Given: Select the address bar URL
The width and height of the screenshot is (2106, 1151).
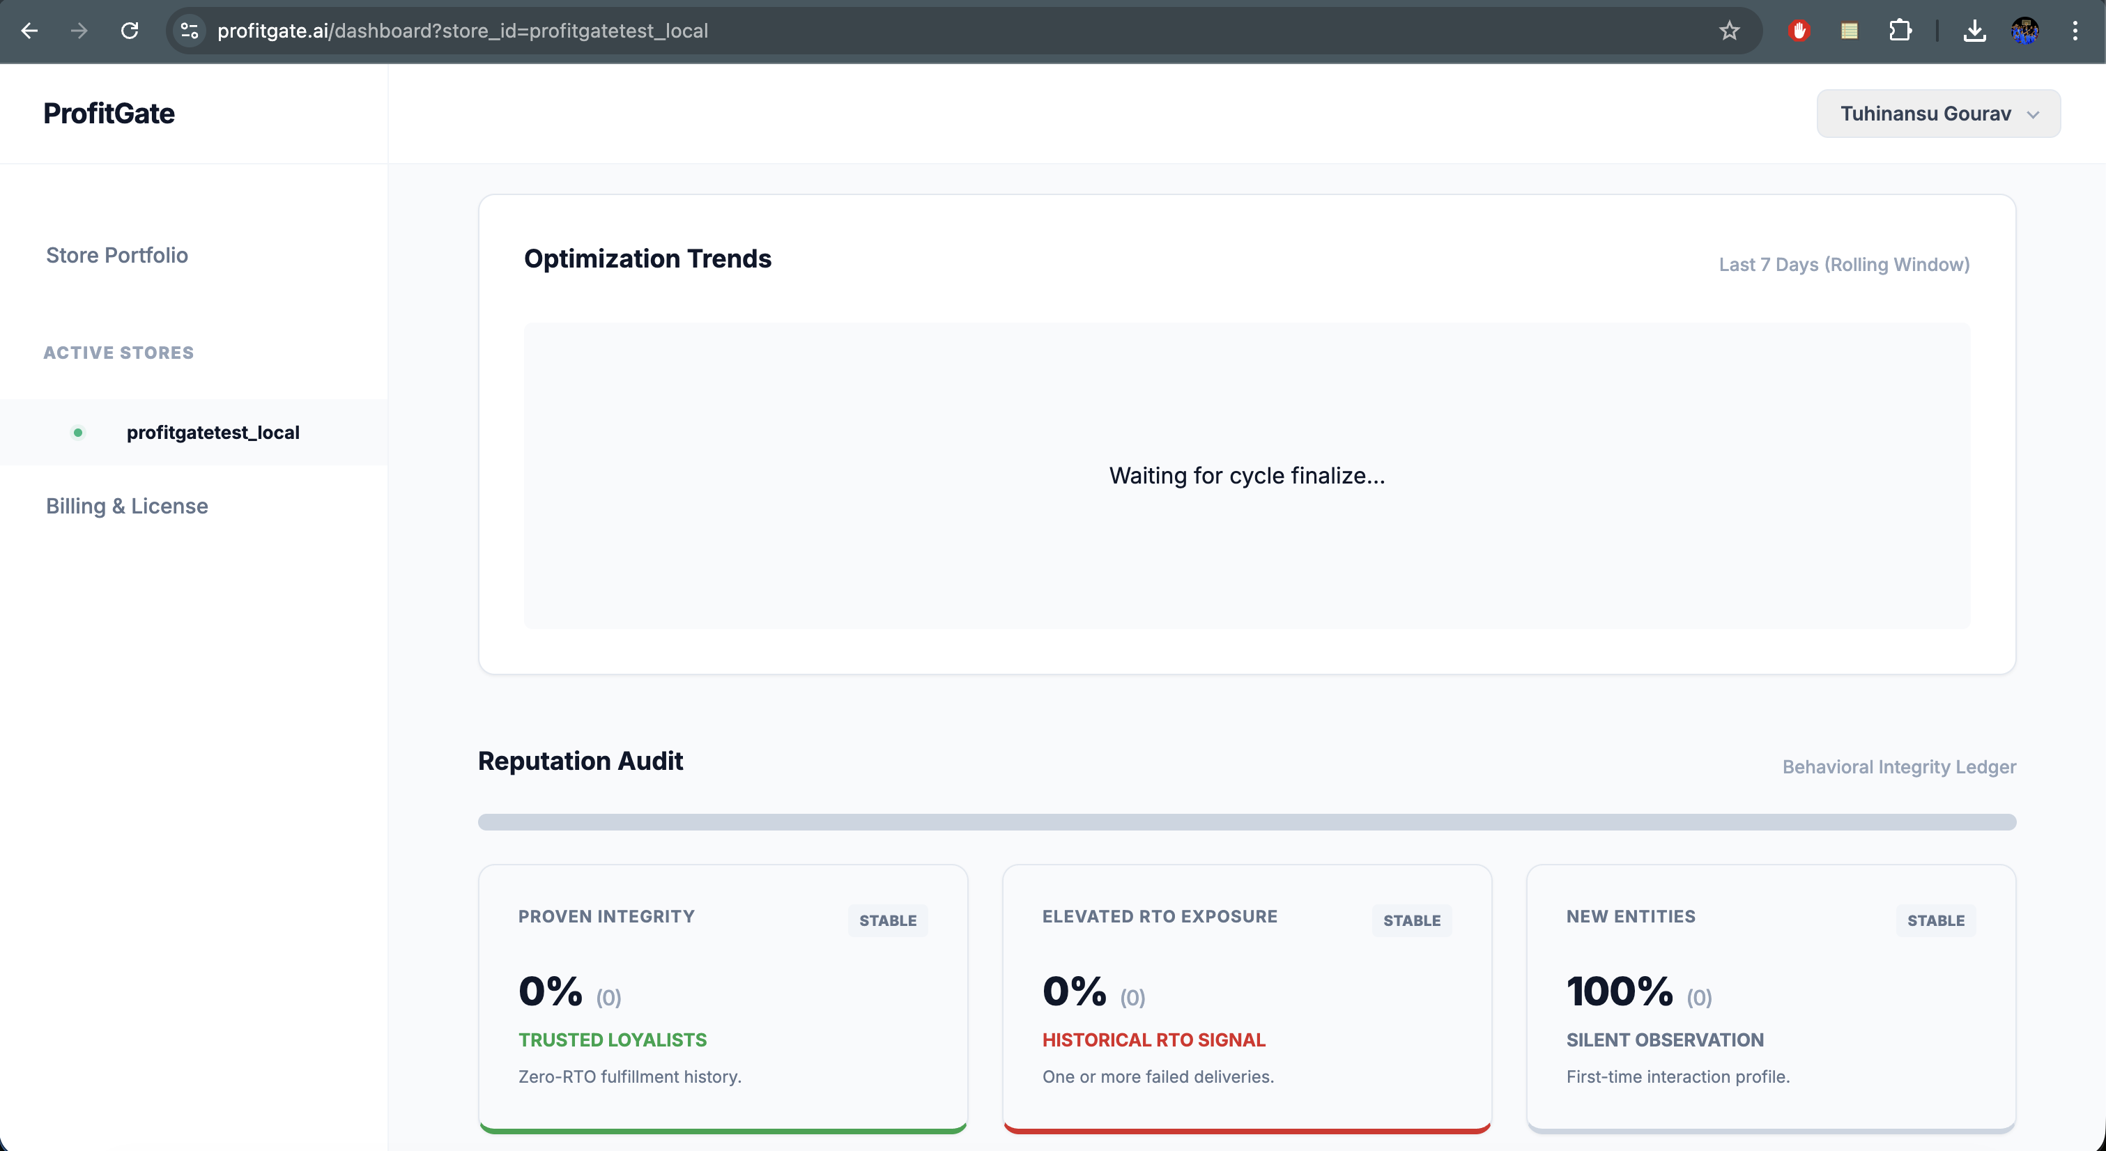Looking at the screenshot, I should [x=463, y=30].
